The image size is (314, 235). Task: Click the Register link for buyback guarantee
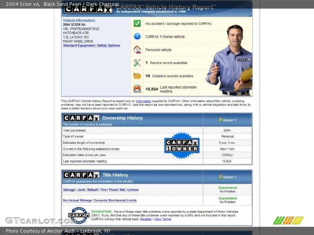tap(146, 219)
